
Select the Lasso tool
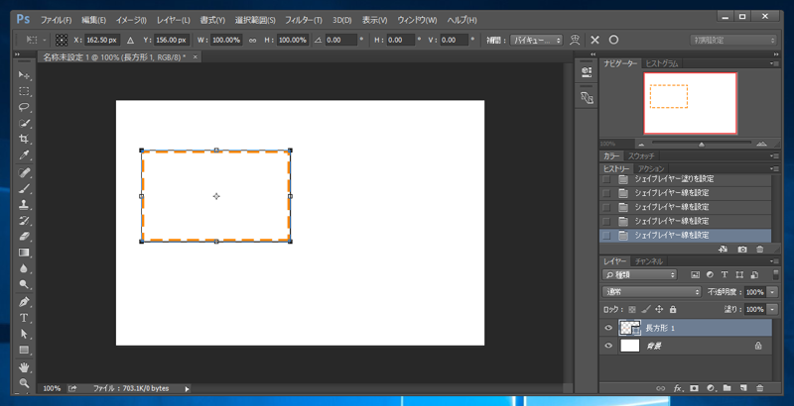point(24,107)
